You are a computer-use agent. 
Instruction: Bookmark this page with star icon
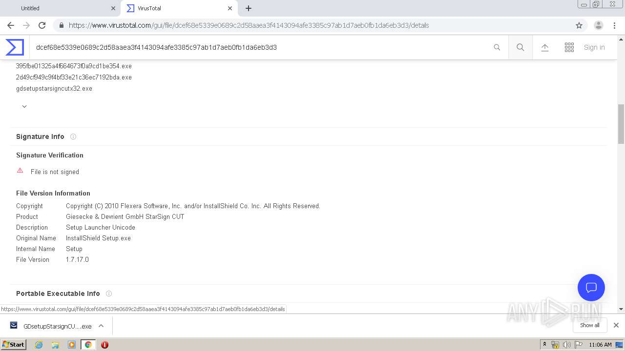(579, 25)
